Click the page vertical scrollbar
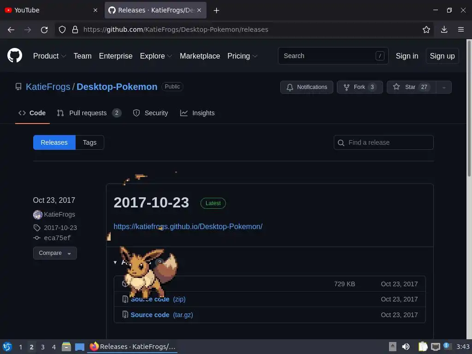 [x=469, y=108]
